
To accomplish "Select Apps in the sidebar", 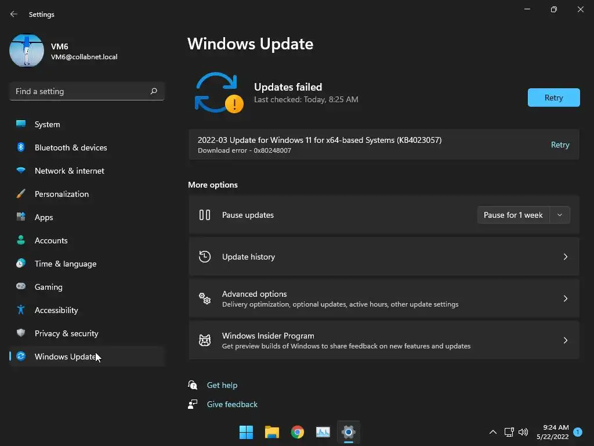I will (87, 217).
